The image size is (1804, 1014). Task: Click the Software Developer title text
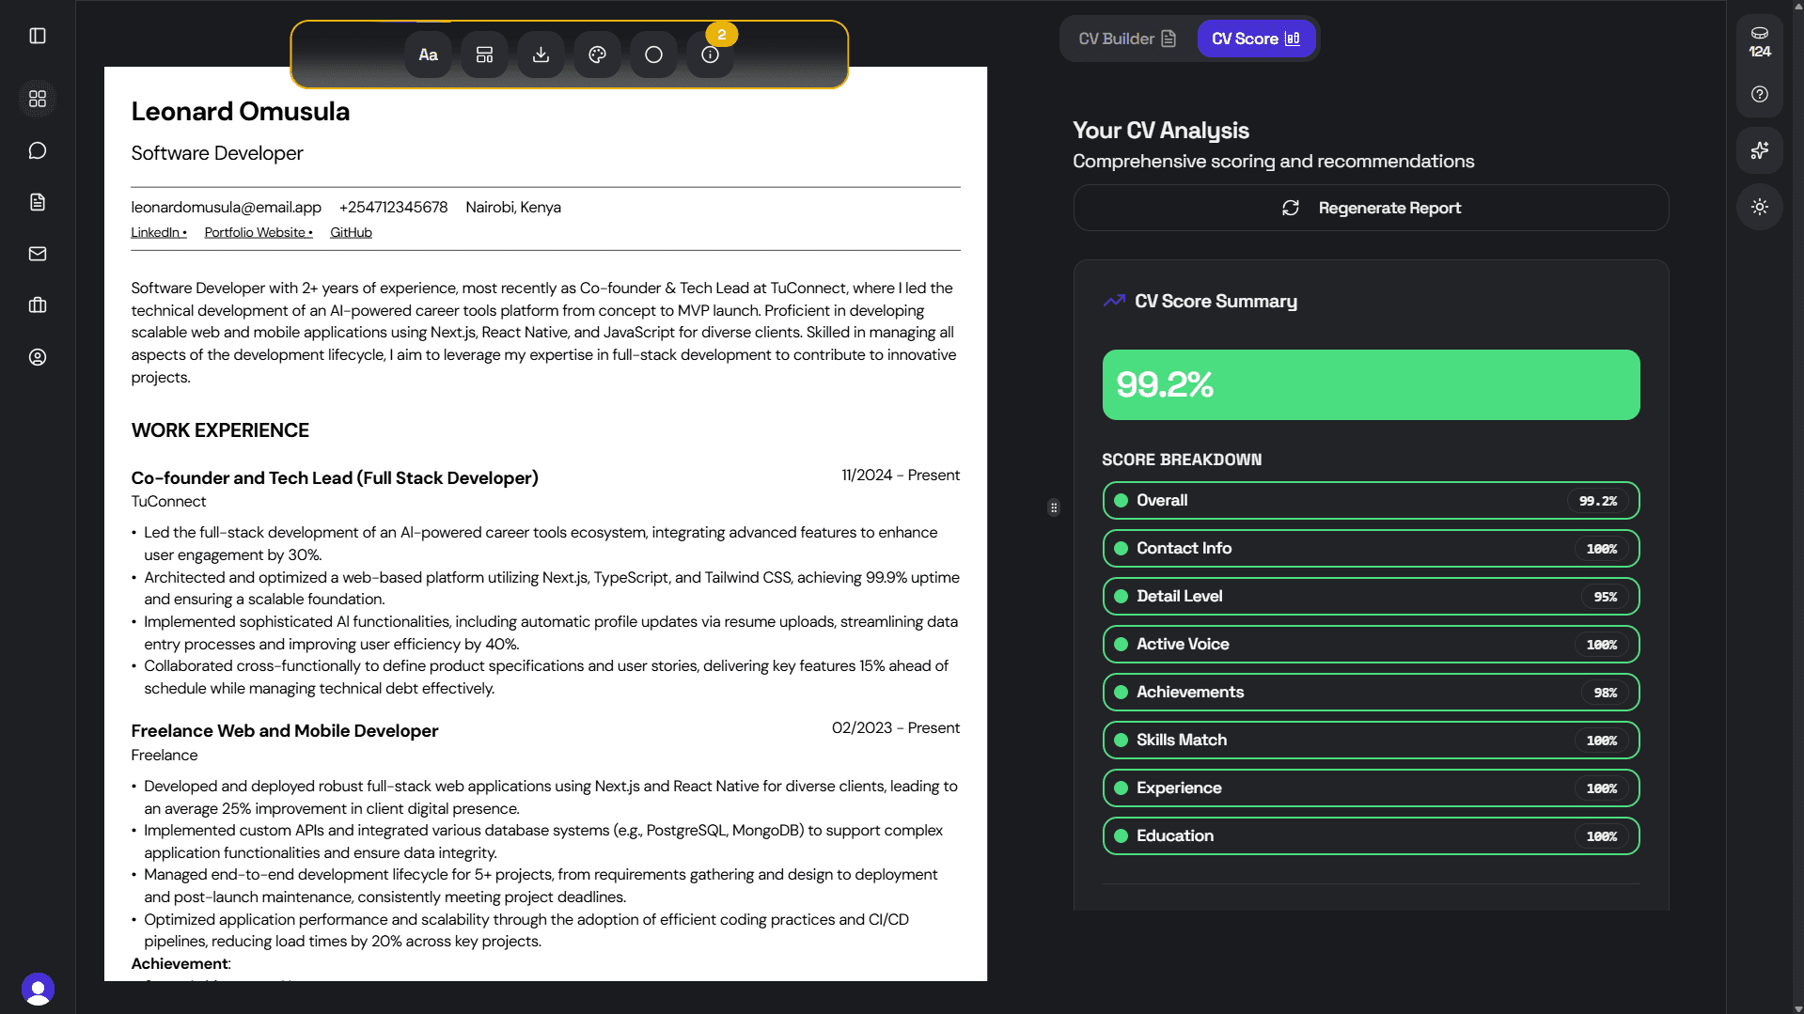[217, 153]
